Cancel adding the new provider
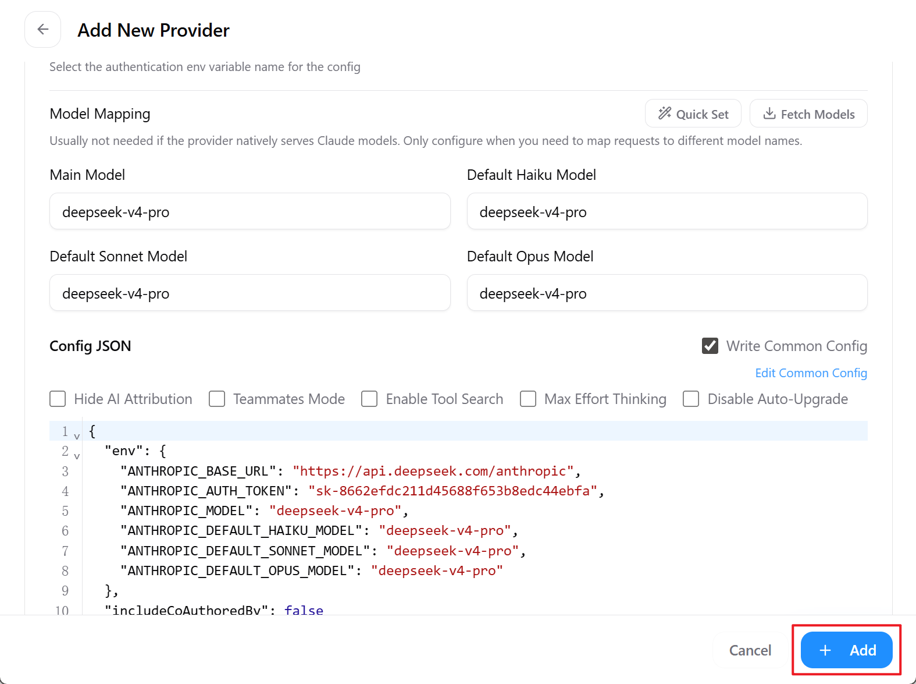The height and width of the screenshot is (684, 916). pos(750,650)
